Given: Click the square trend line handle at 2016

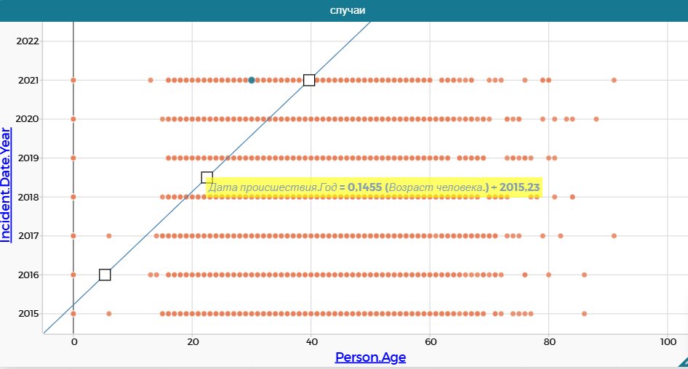Looking at the screenshot, I should [x=105, y=275].
